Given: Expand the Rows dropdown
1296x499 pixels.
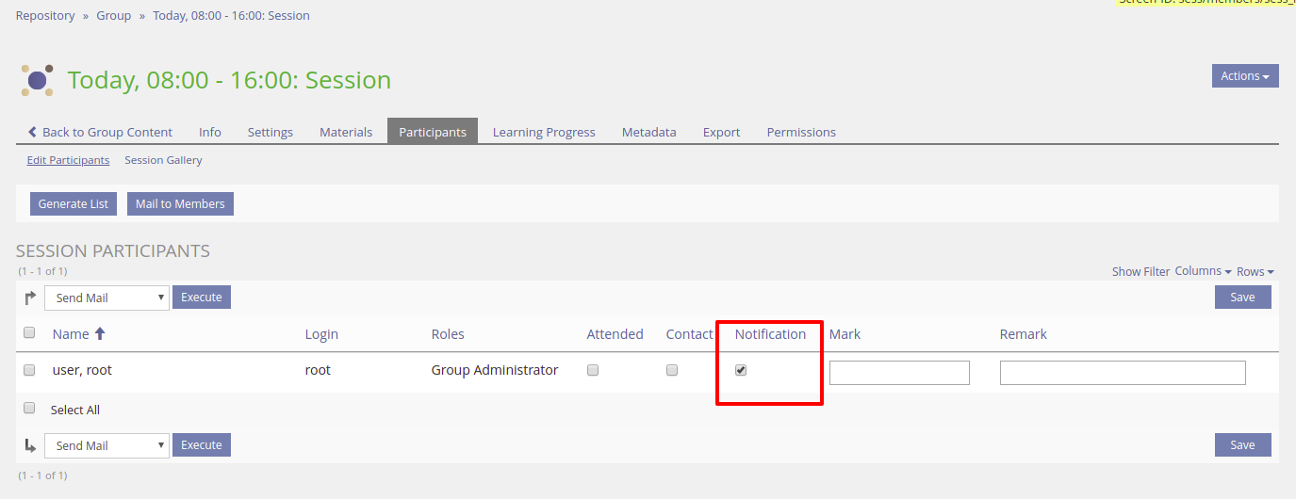Looking at the screenshot, I should pyautogui.click(x=1255, y=271).
